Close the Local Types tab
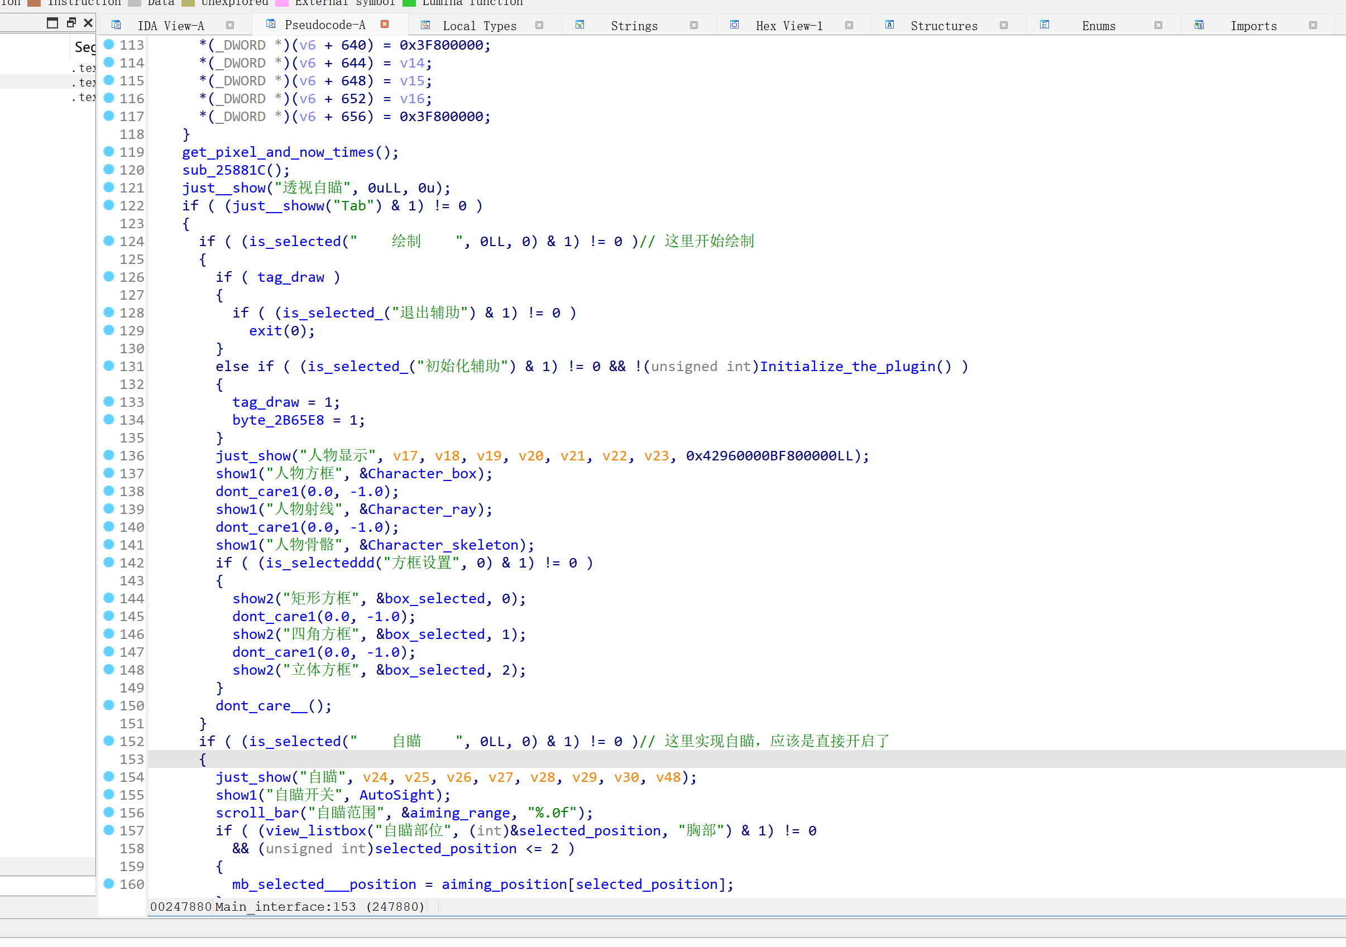Screen dimensions: 1346x947 pos(539,25)
